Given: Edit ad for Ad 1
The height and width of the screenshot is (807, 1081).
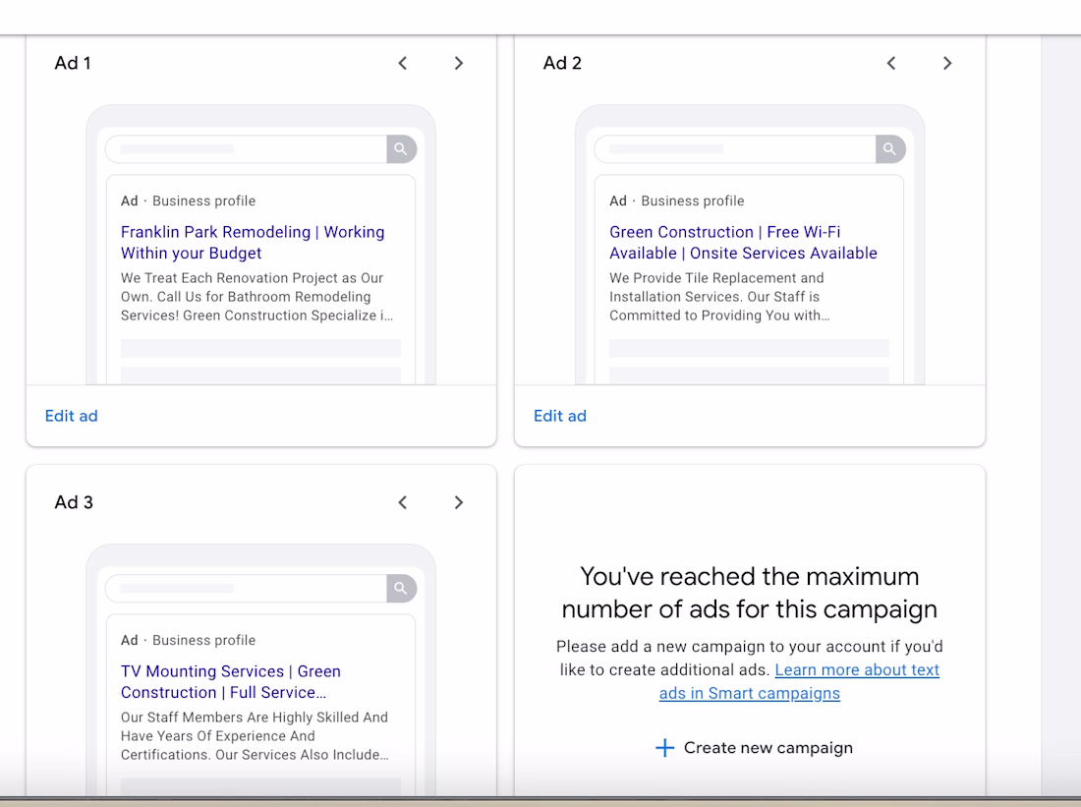Looking at the screenshot, I should [72, 416].
